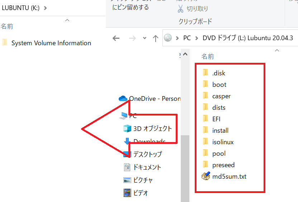
Task: Select the .disk folder name
Action: [x=218, y=73]
